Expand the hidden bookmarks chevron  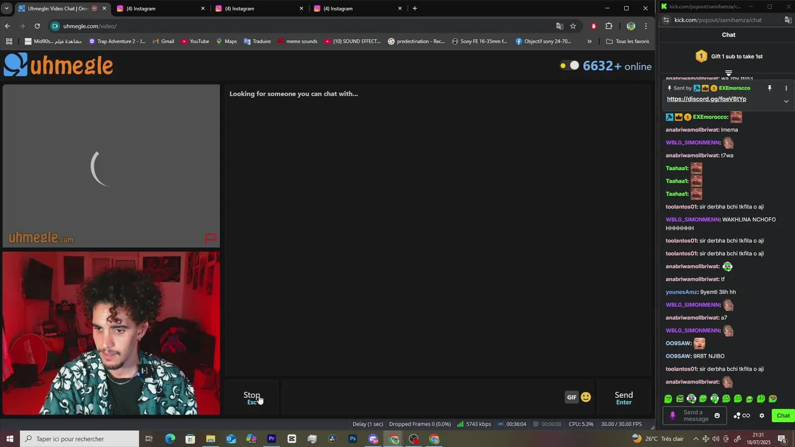(589, 42)
